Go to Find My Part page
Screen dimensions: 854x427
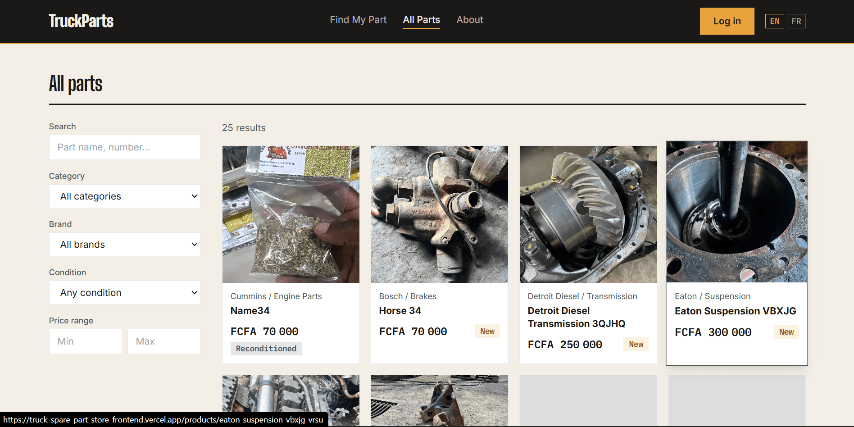click(358, 20)
